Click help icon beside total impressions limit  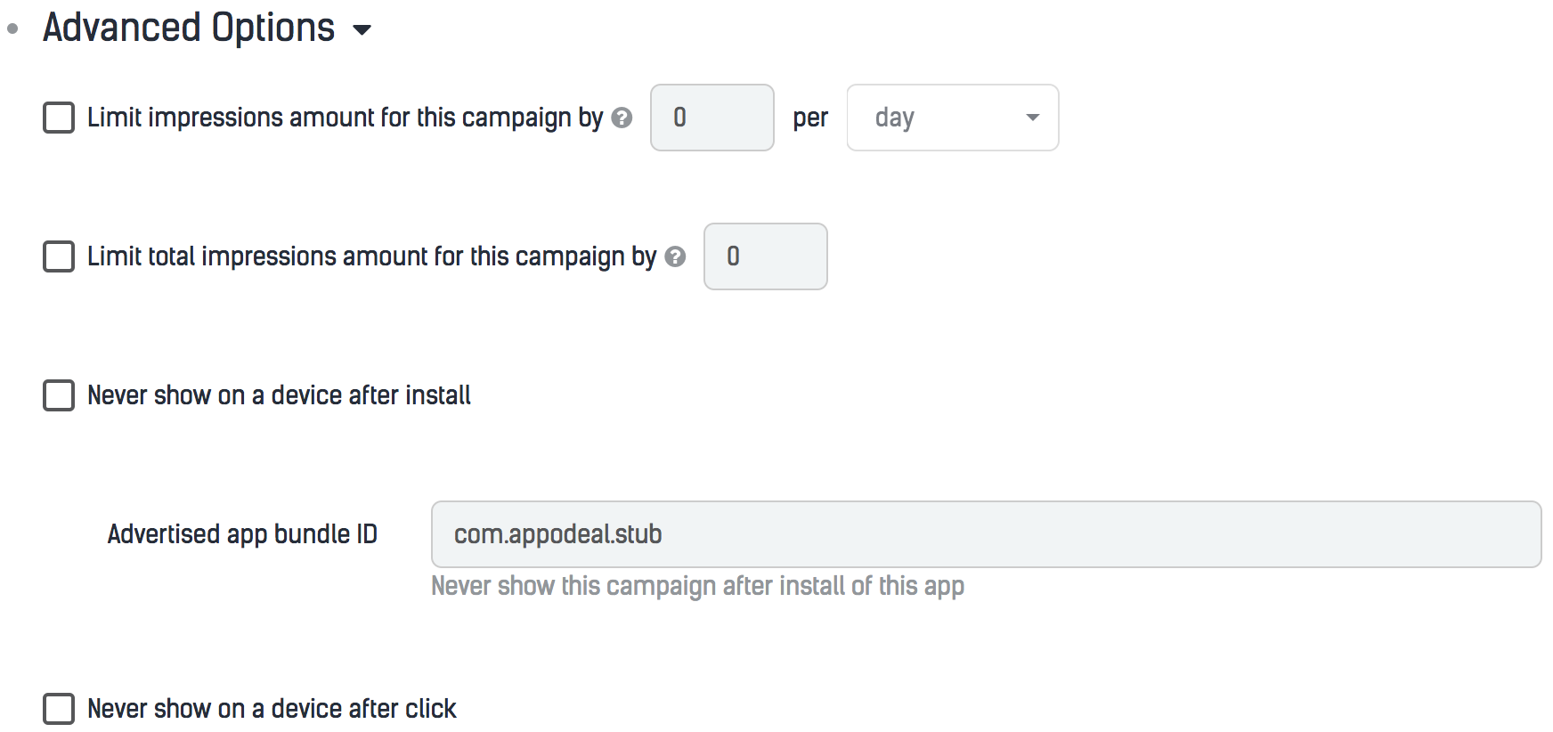tap(676, 256)
